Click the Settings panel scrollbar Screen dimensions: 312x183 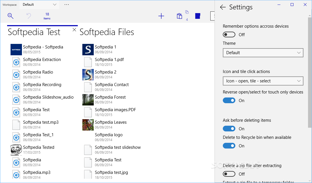[310, 72]
